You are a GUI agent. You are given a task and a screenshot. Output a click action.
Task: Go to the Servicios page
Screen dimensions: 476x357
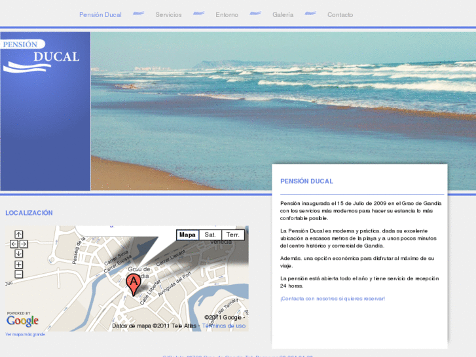coord(168,14)
